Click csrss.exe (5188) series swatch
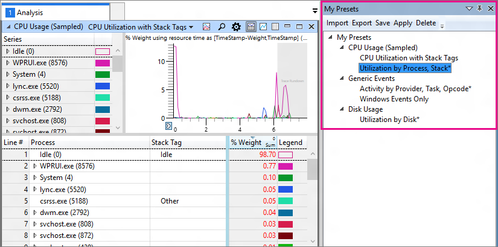Viewport: 498px width, 247px height. 102,98
